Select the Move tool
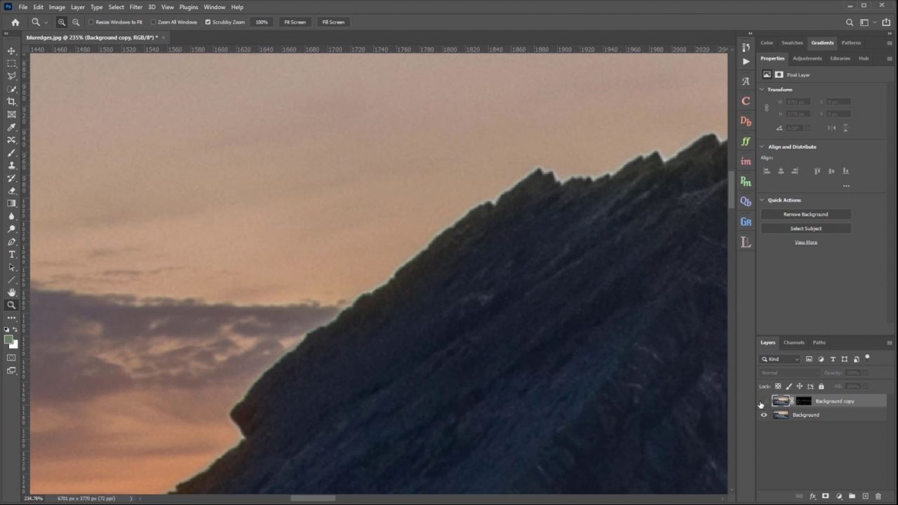Image resolution: width=898 pixels, height=505 pixels. (x=11, y=50)
